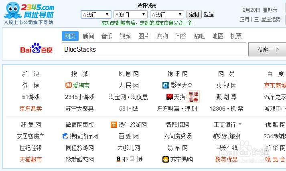Open the 六间房秀场 link
The height and width of the screenshot is (171, 286).
click(177, 136)
